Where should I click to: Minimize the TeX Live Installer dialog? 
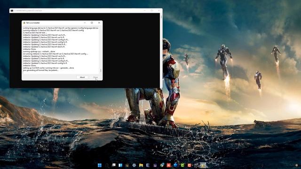tap(85, 23)
